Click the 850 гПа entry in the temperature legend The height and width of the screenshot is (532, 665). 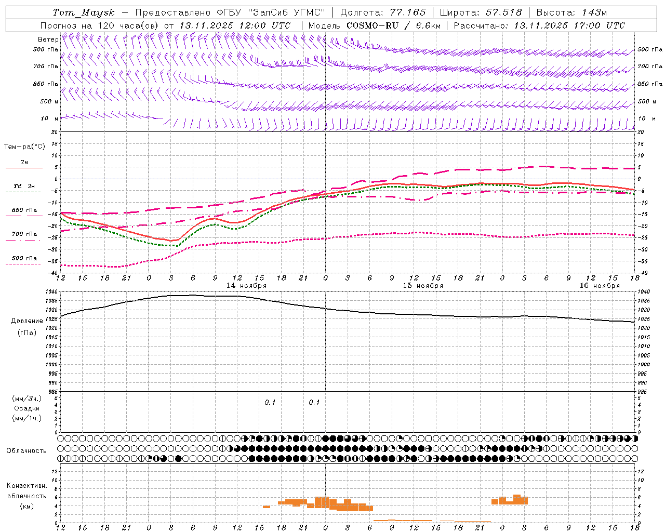[x=24, y=210]
